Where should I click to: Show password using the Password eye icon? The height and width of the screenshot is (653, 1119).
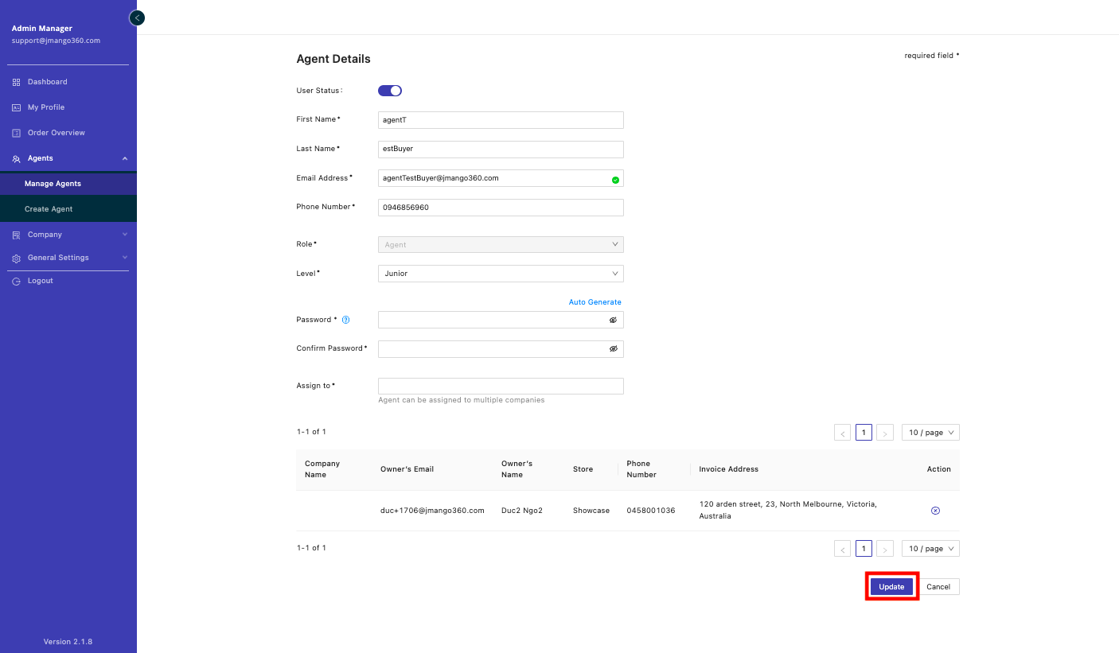[x=613, y=320]
